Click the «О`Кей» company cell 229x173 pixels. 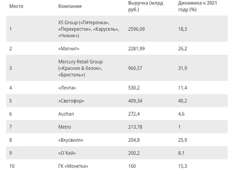click(x=68, y=153)
